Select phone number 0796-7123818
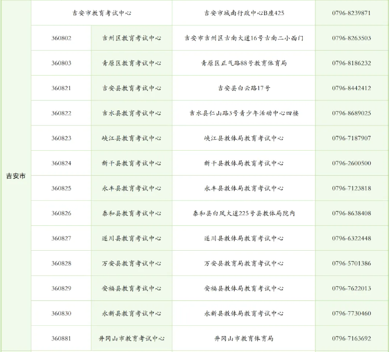Viewport: 390px width, 352px height. (x=352, y=188)
